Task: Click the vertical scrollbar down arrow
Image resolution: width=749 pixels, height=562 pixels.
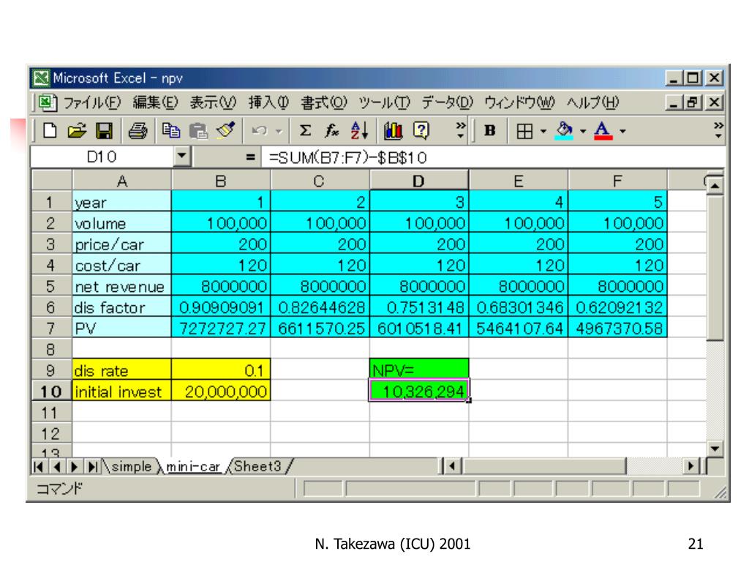Action: (715, 449)
